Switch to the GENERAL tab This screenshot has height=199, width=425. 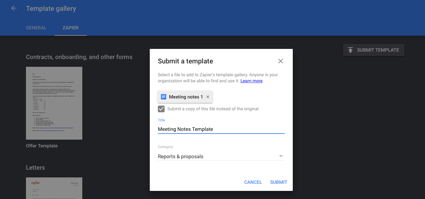pos(36,28)
